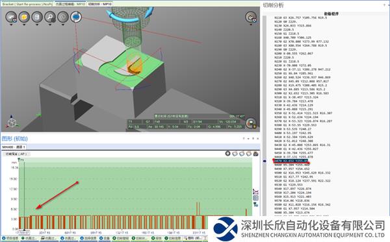Image resolution: width=390 pixels, height=242 pixels.
Task: Click the black circle icon above the graph
Action: [x=227, y=154]
